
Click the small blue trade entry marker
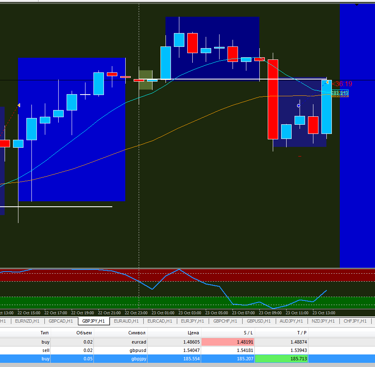[298, 105]
